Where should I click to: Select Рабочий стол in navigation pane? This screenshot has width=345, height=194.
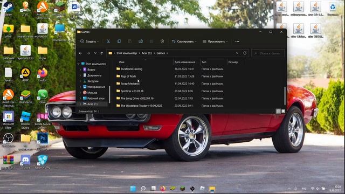pyautogui.click(x=94, y=98)
